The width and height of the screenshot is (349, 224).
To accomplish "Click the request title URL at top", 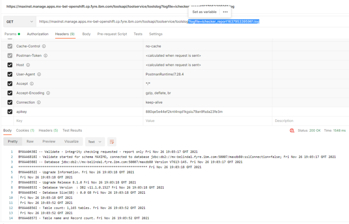I will [120, 6].
